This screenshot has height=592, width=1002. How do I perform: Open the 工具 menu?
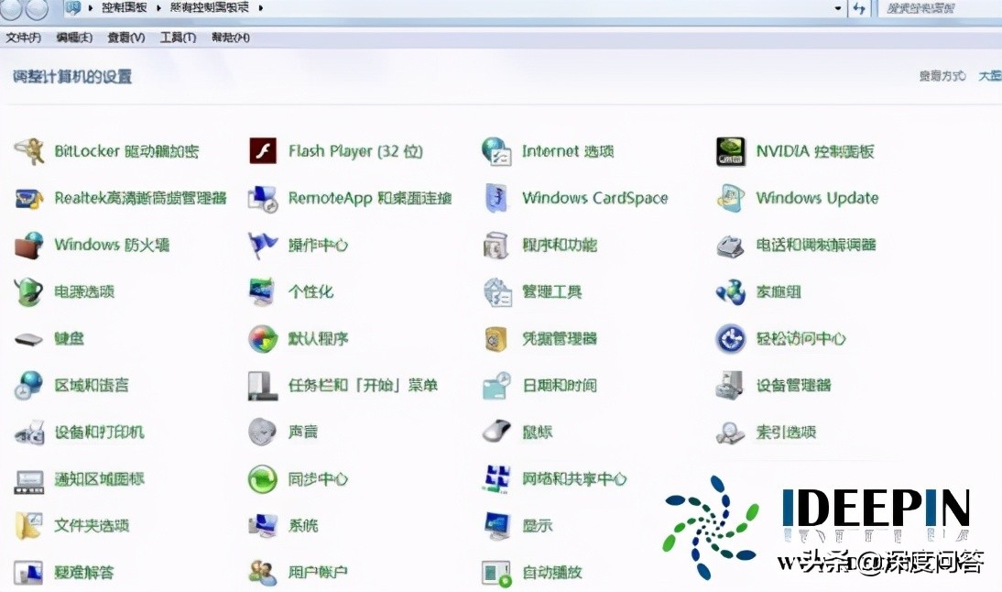pyautogui.click(x=178, y=38)
